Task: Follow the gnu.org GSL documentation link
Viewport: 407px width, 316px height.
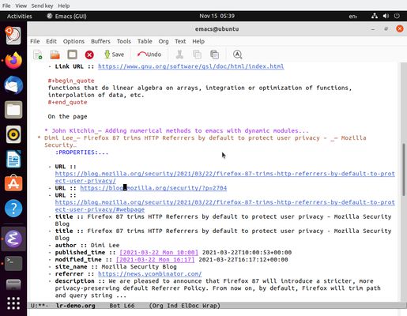Action: coord(191,66)
